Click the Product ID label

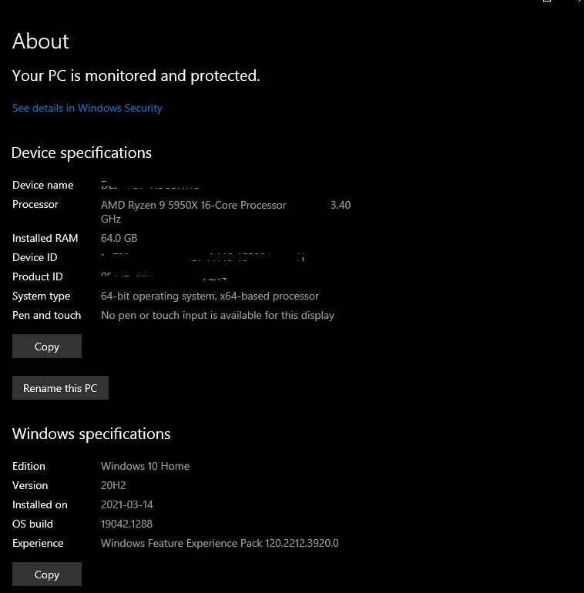38,276
